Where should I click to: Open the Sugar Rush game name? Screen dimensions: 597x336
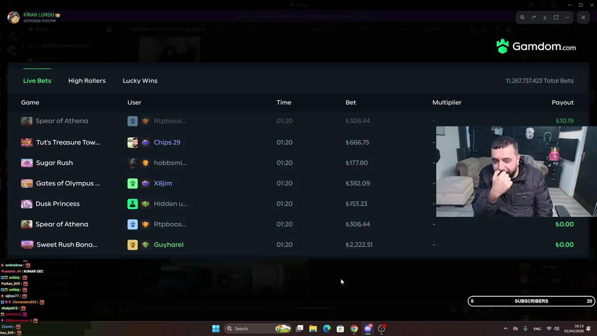[x=55, y=163]
